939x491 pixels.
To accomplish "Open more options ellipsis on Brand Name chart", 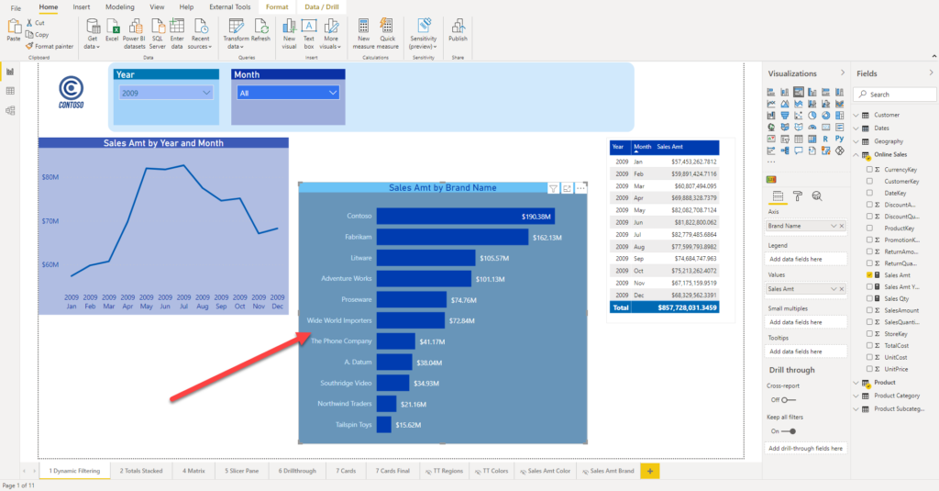I will (x=580, y=189).
